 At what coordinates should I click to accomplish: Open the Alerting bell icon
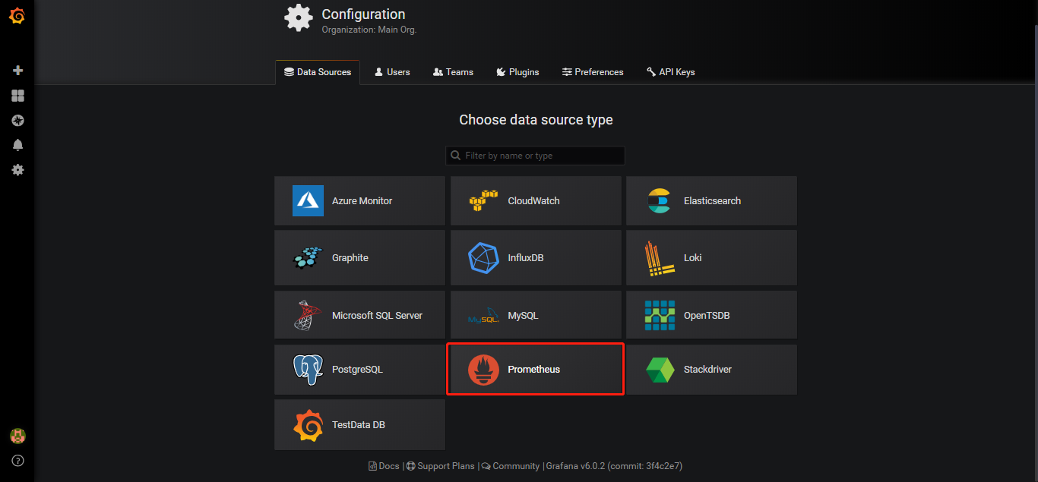[17, 145]
